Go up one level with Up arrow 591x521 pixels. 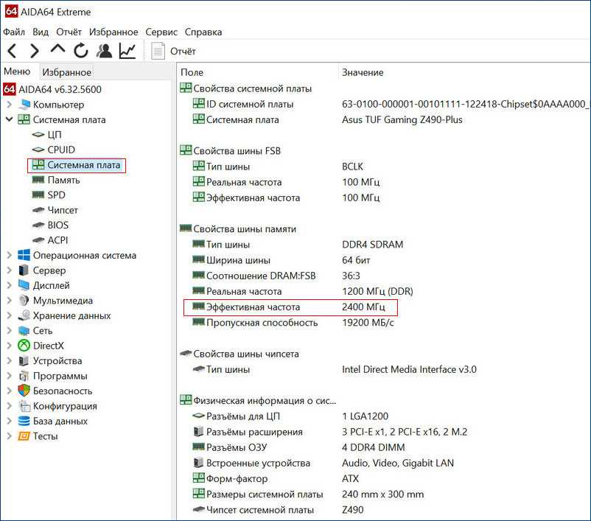pos(57,50)
